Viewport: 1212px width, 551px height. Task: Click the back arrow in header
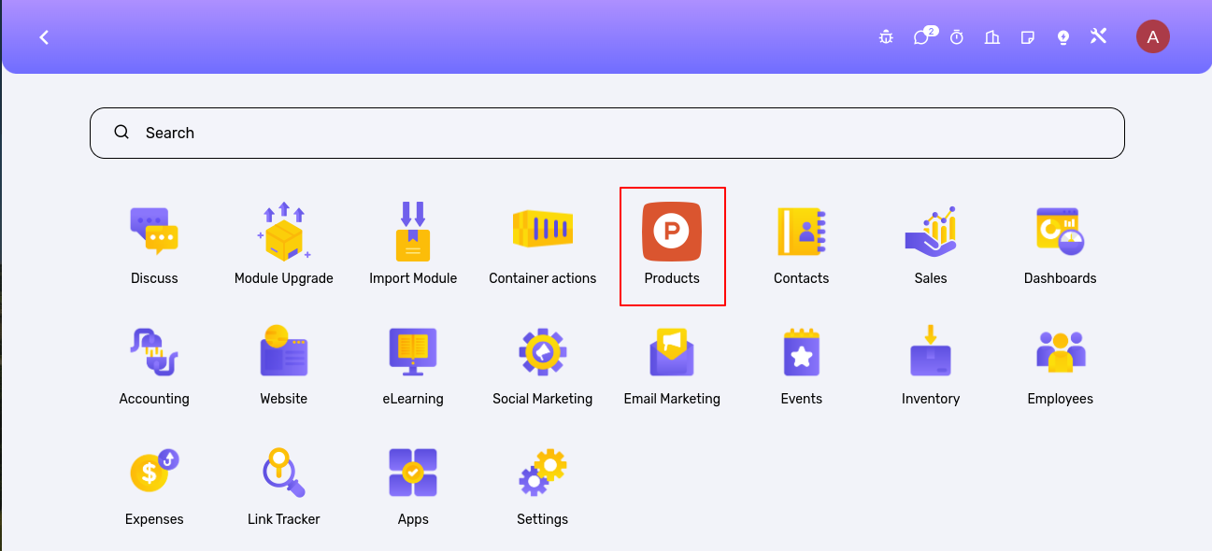coord(44,37)
